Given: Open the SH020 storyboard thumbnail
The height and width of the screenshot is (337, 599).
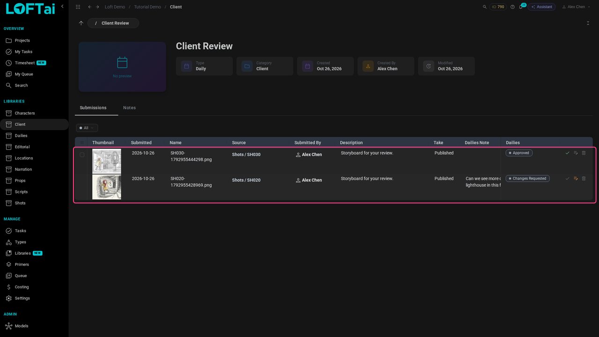Looking at the screenshot, I should point(107,187).
